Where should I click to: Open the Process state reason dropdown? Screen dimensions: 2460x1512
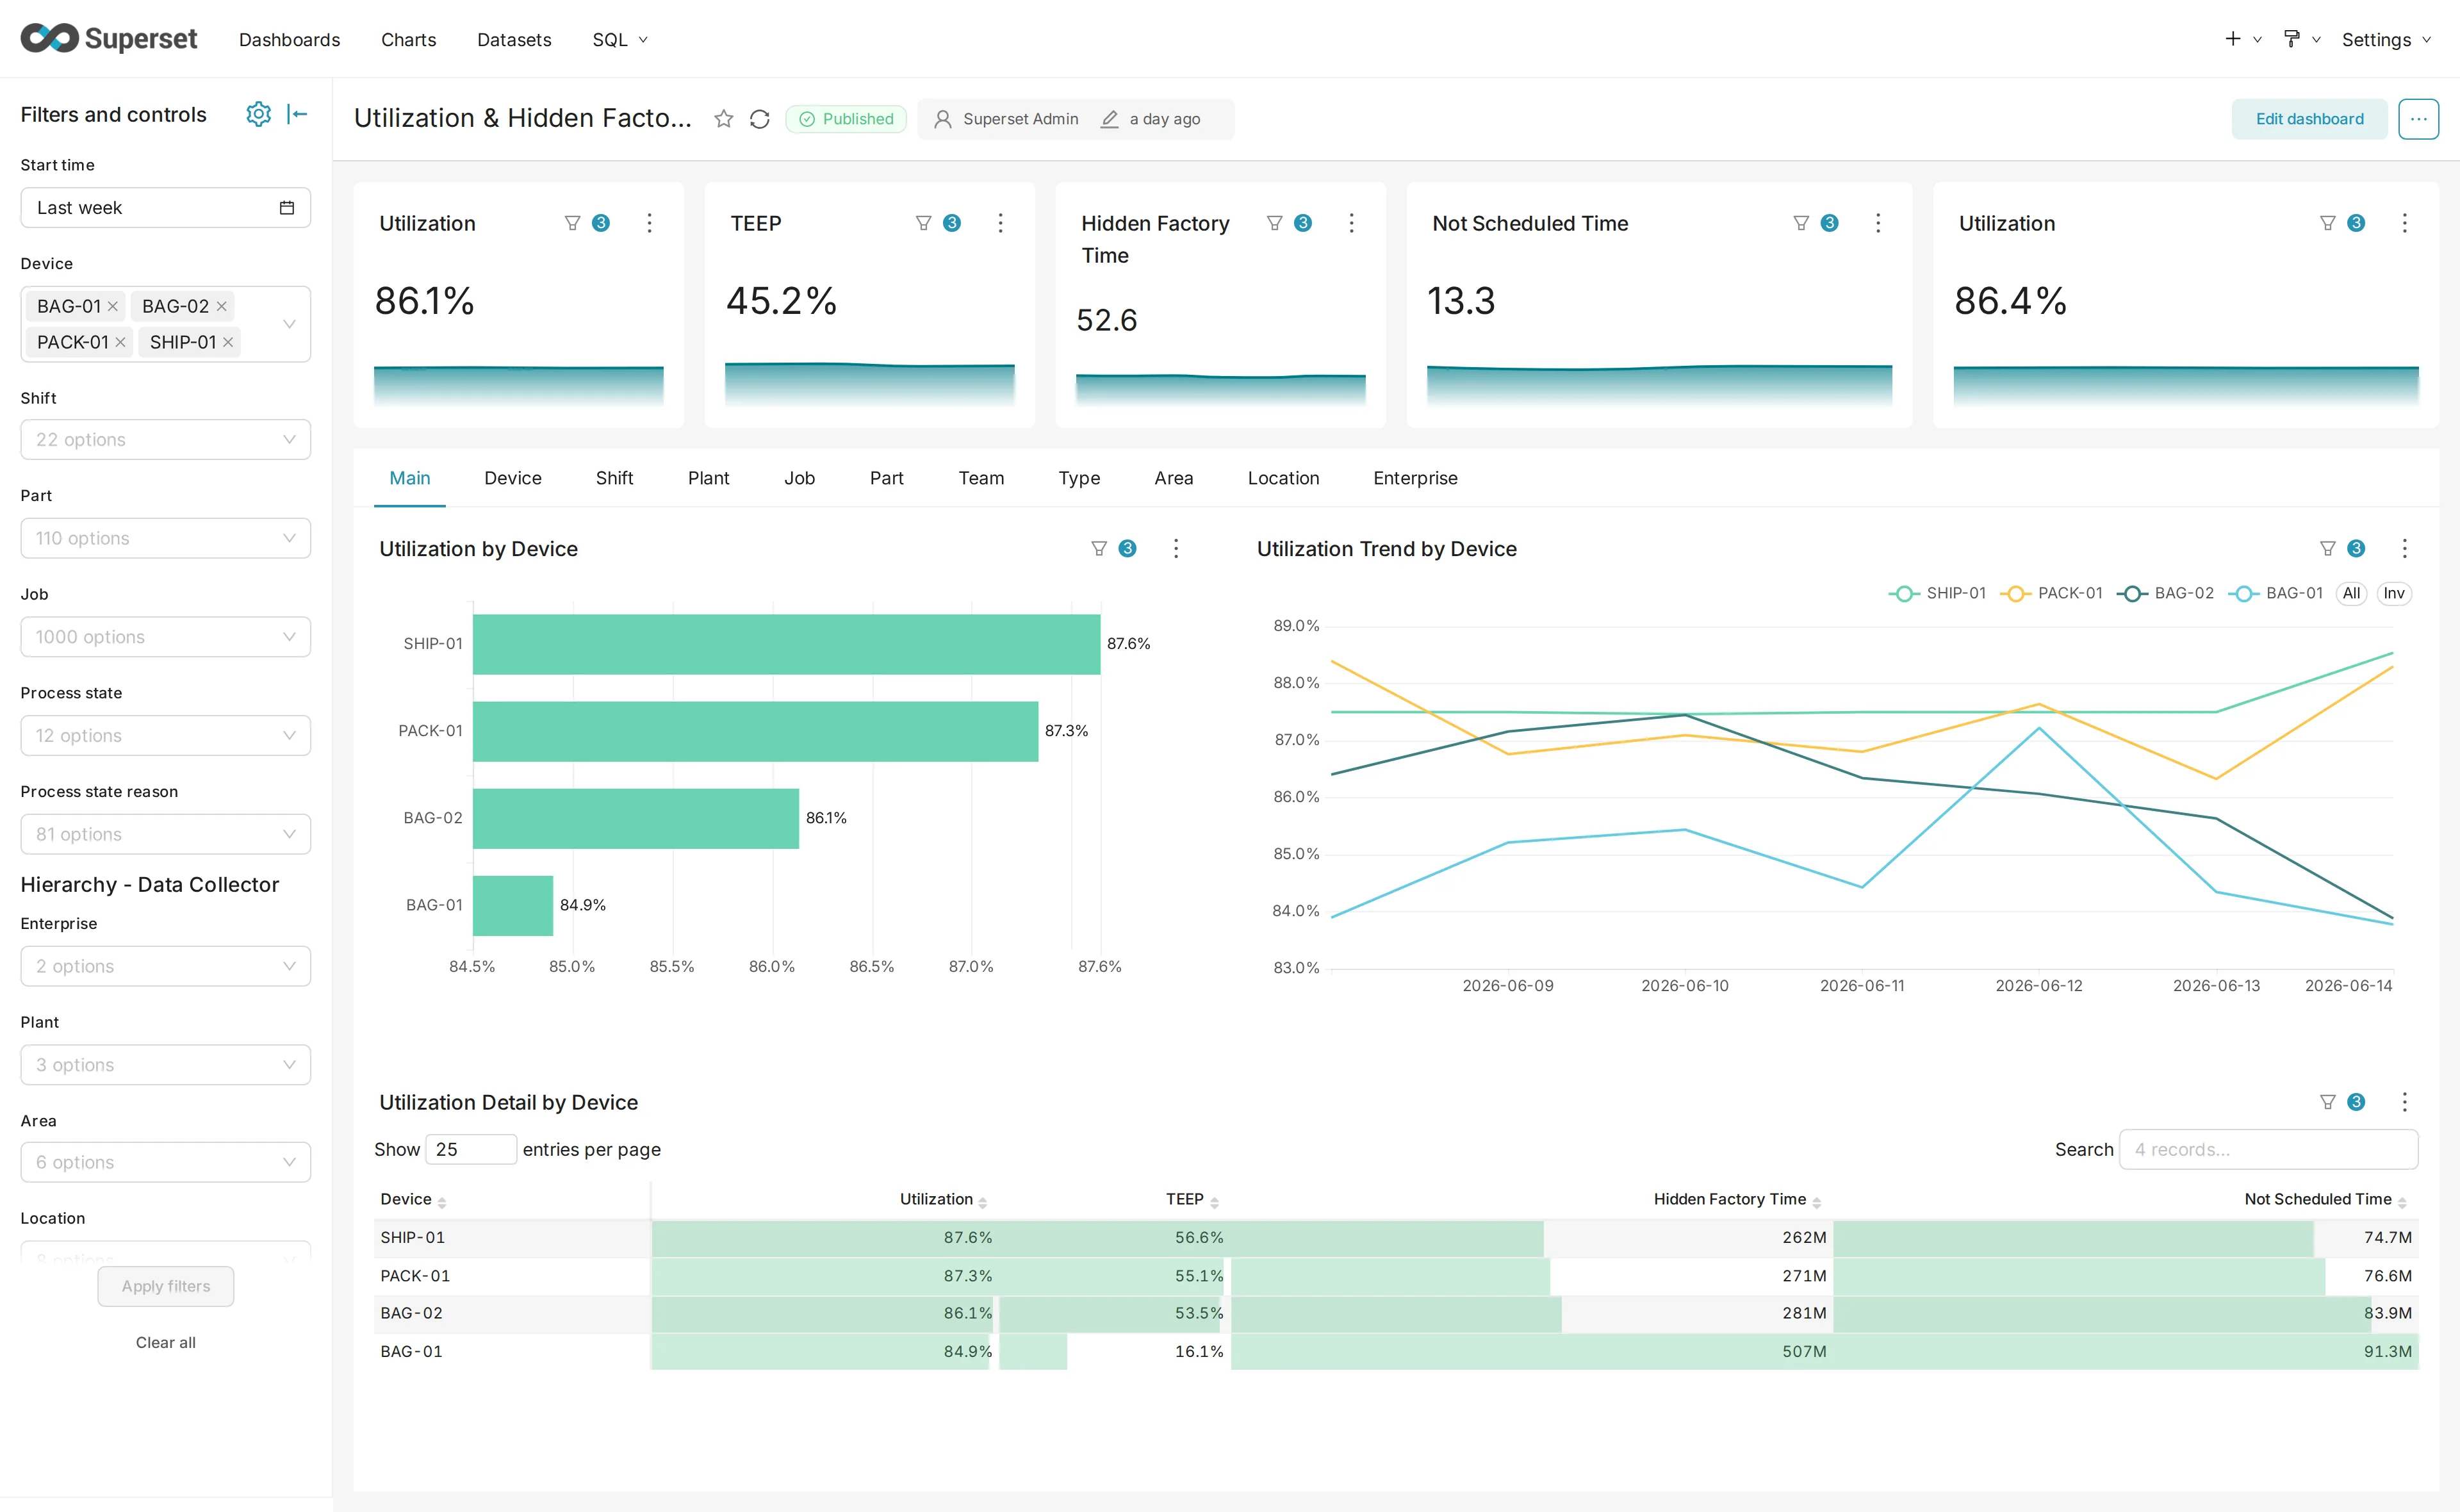coord(166,834)
